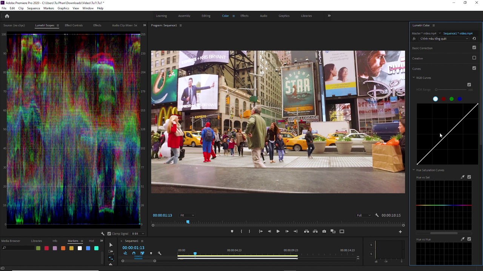Step forward one frame in program monitor
This screenshot has width=483, height=271.
pos(287,231)
